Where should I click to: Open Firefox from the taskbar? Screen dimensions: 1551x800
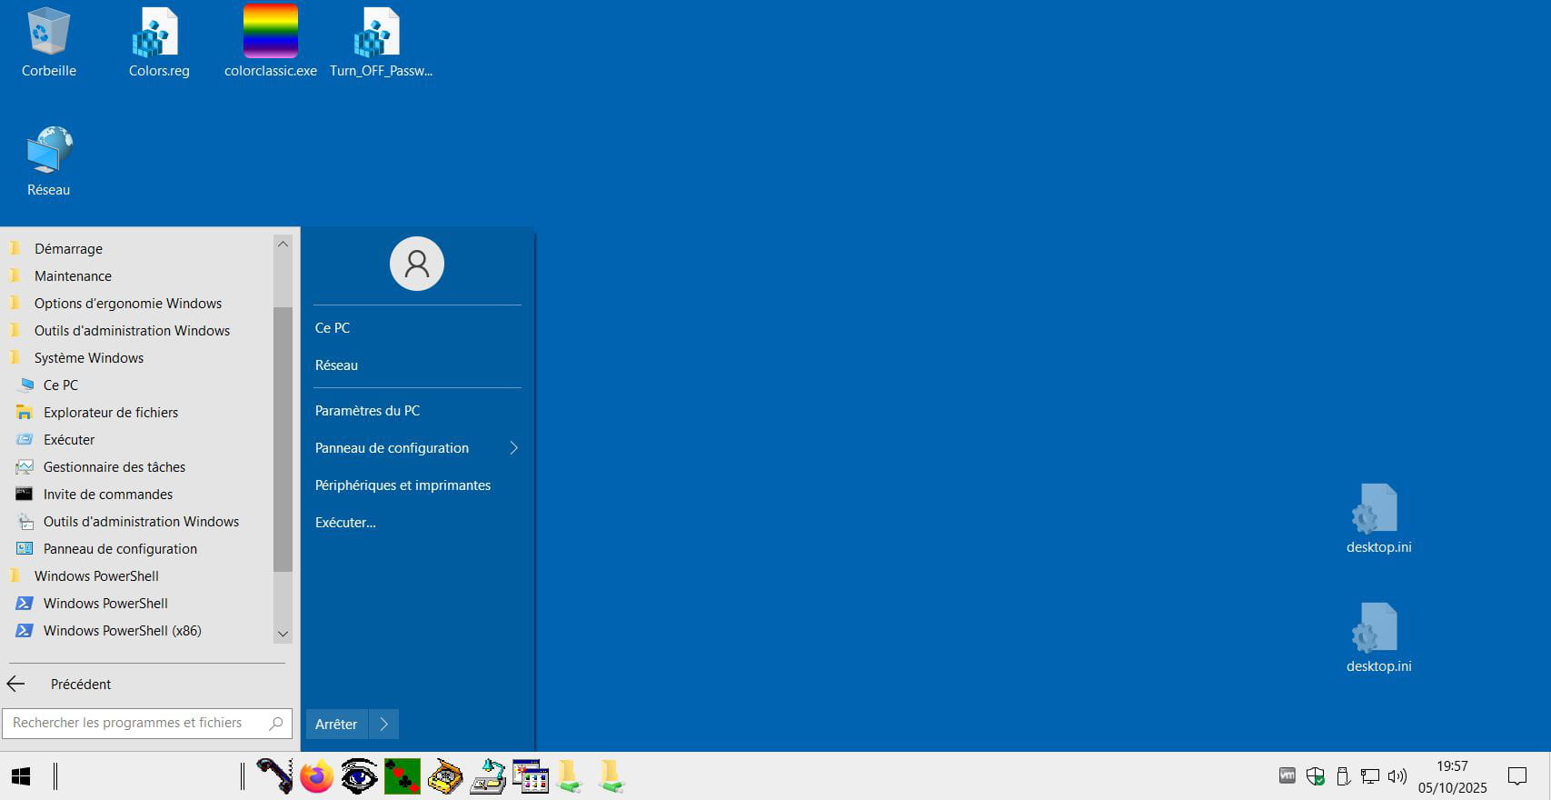317,777
